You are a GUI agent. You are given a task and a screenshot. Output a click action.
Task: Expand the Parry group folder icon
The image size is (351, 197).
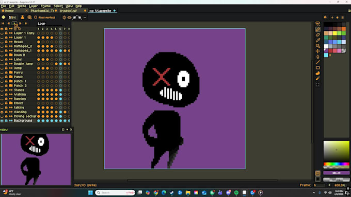10,73
